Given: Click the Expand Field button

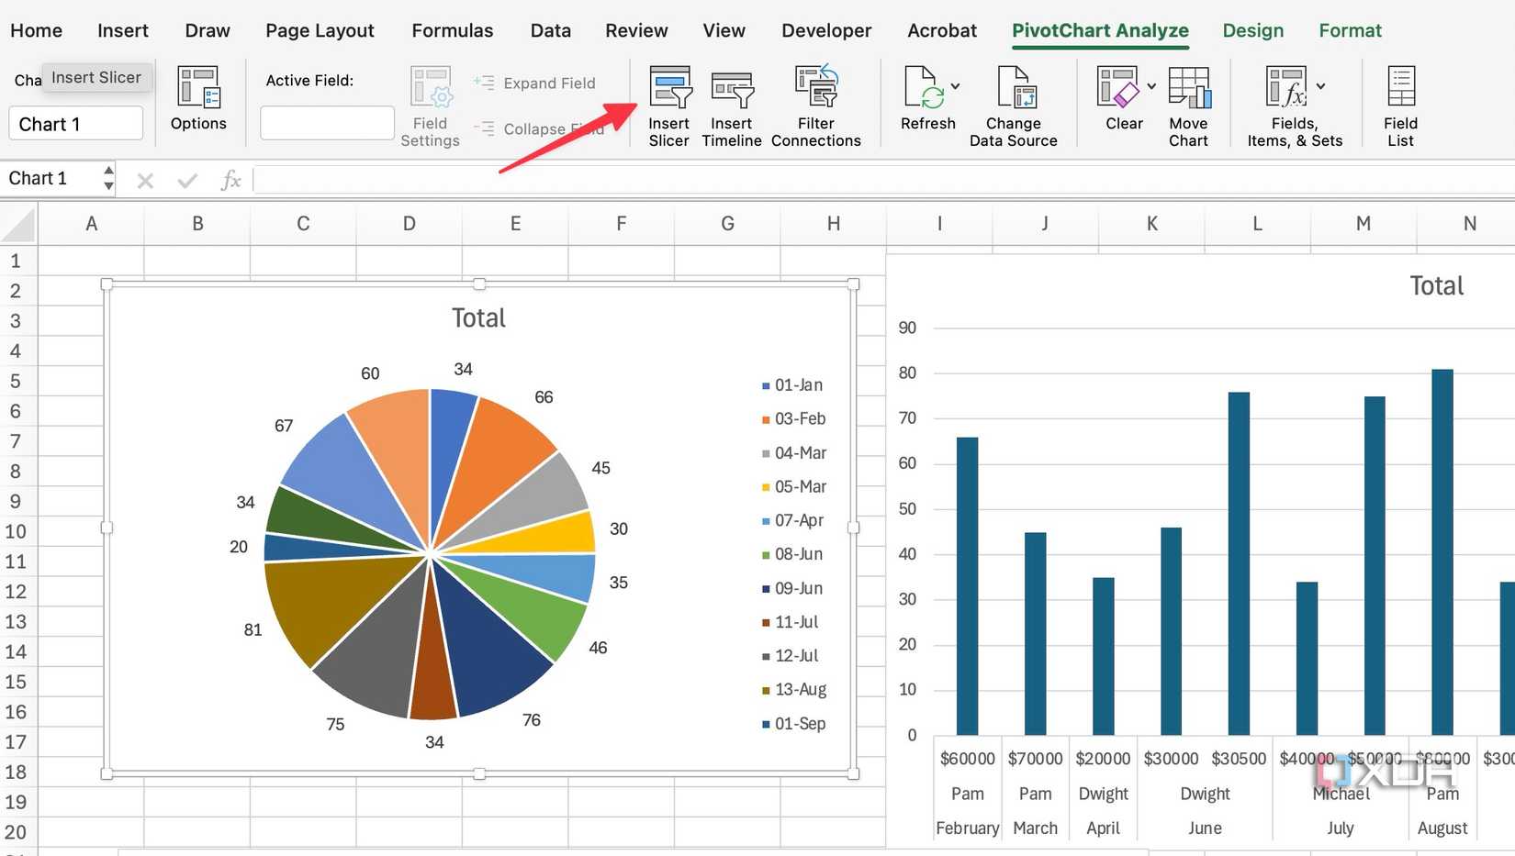Looking at the screenshot, I should 535,83.
